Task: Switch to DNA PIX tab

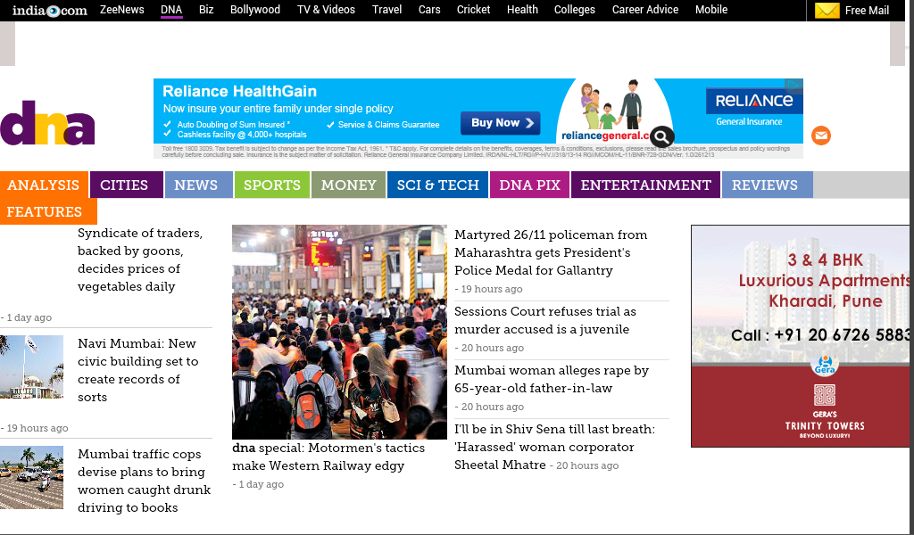Action: coord(530,185)
